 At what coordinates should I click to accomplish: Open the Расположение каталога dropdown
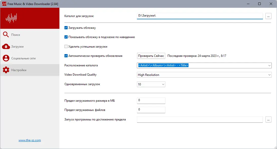[269, 65]
